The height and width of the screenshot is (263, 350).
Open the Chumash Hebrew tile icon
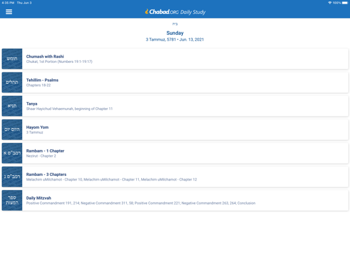pos(12,59)
